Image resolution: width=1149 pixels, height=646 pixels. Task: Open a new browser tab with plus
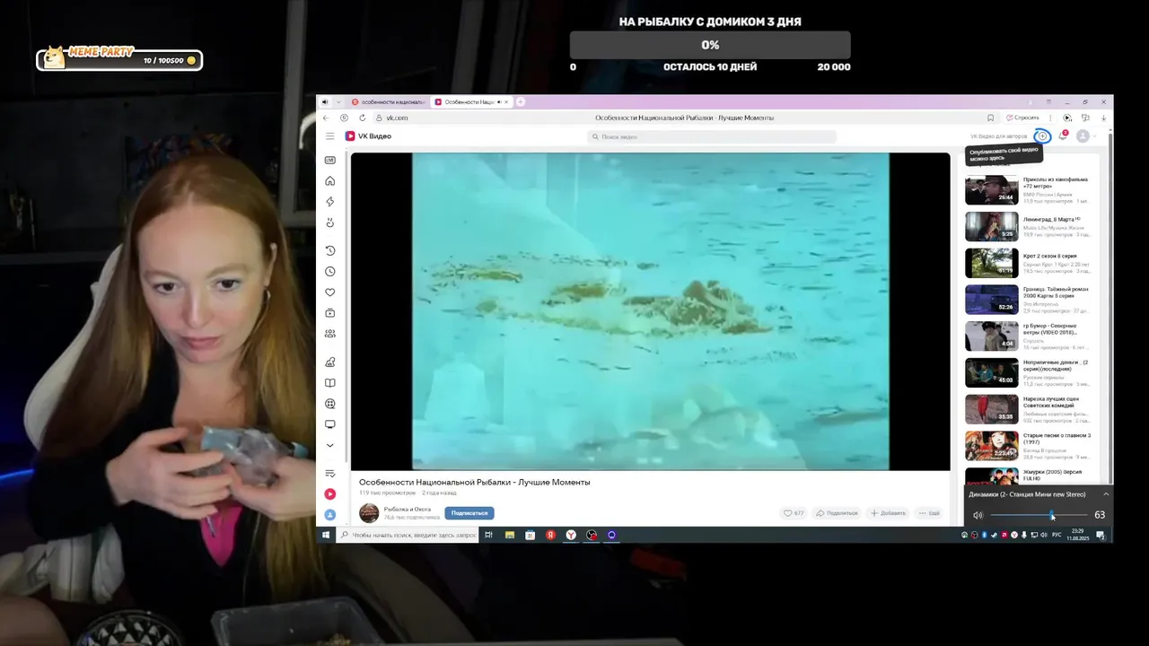tap(521, 102)
